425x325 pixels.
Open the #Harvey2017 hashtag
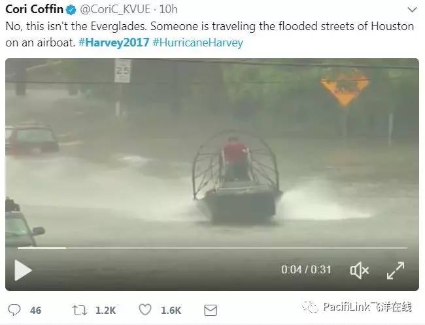(x=114, y=43)
